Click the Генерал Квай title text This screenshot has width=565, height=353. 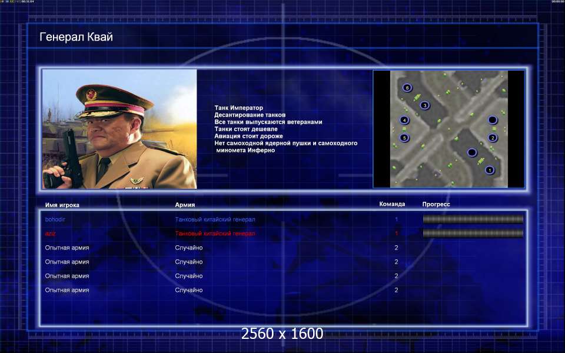coord(76,38)
